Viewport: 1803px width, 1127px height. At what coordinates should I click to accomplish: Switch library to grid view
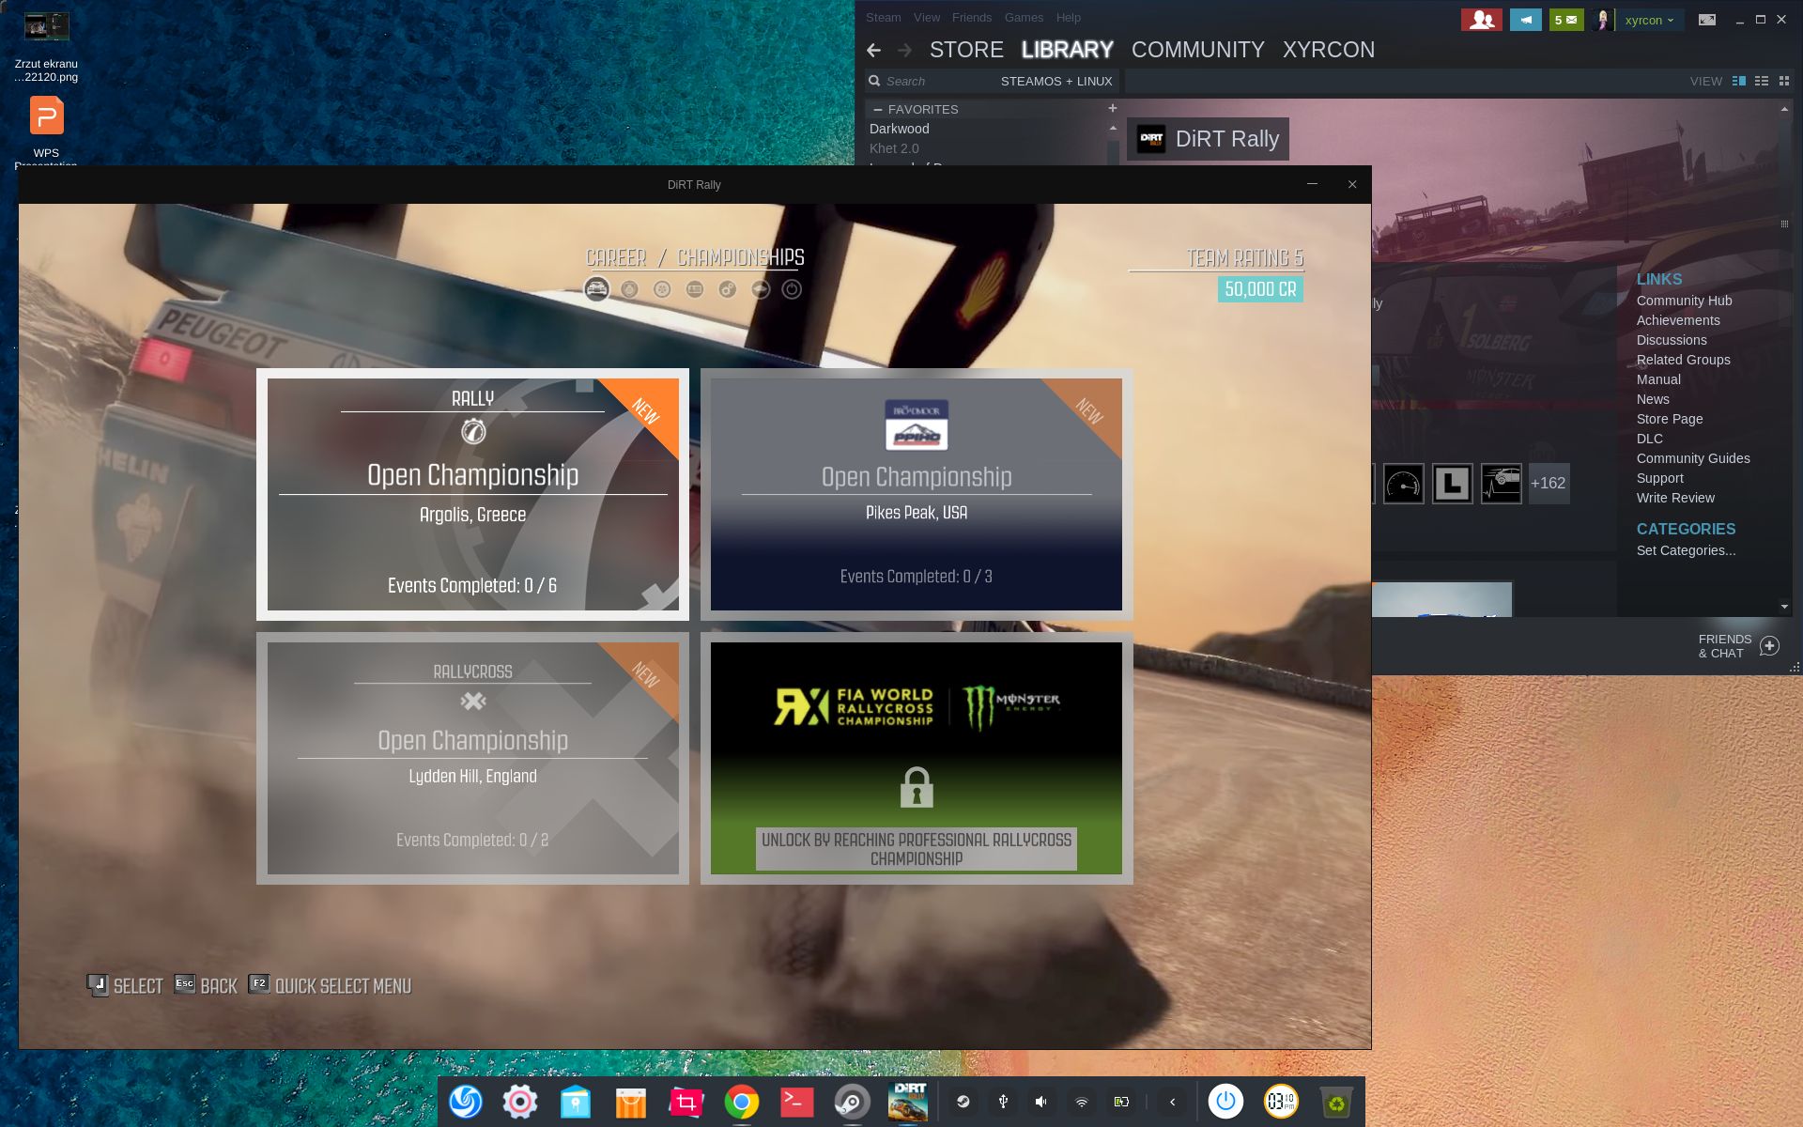click(x=1784, y=81)
